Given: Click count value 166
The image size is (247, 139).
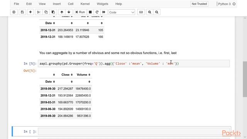Looking at the screenshot, I should pos(101,37).
